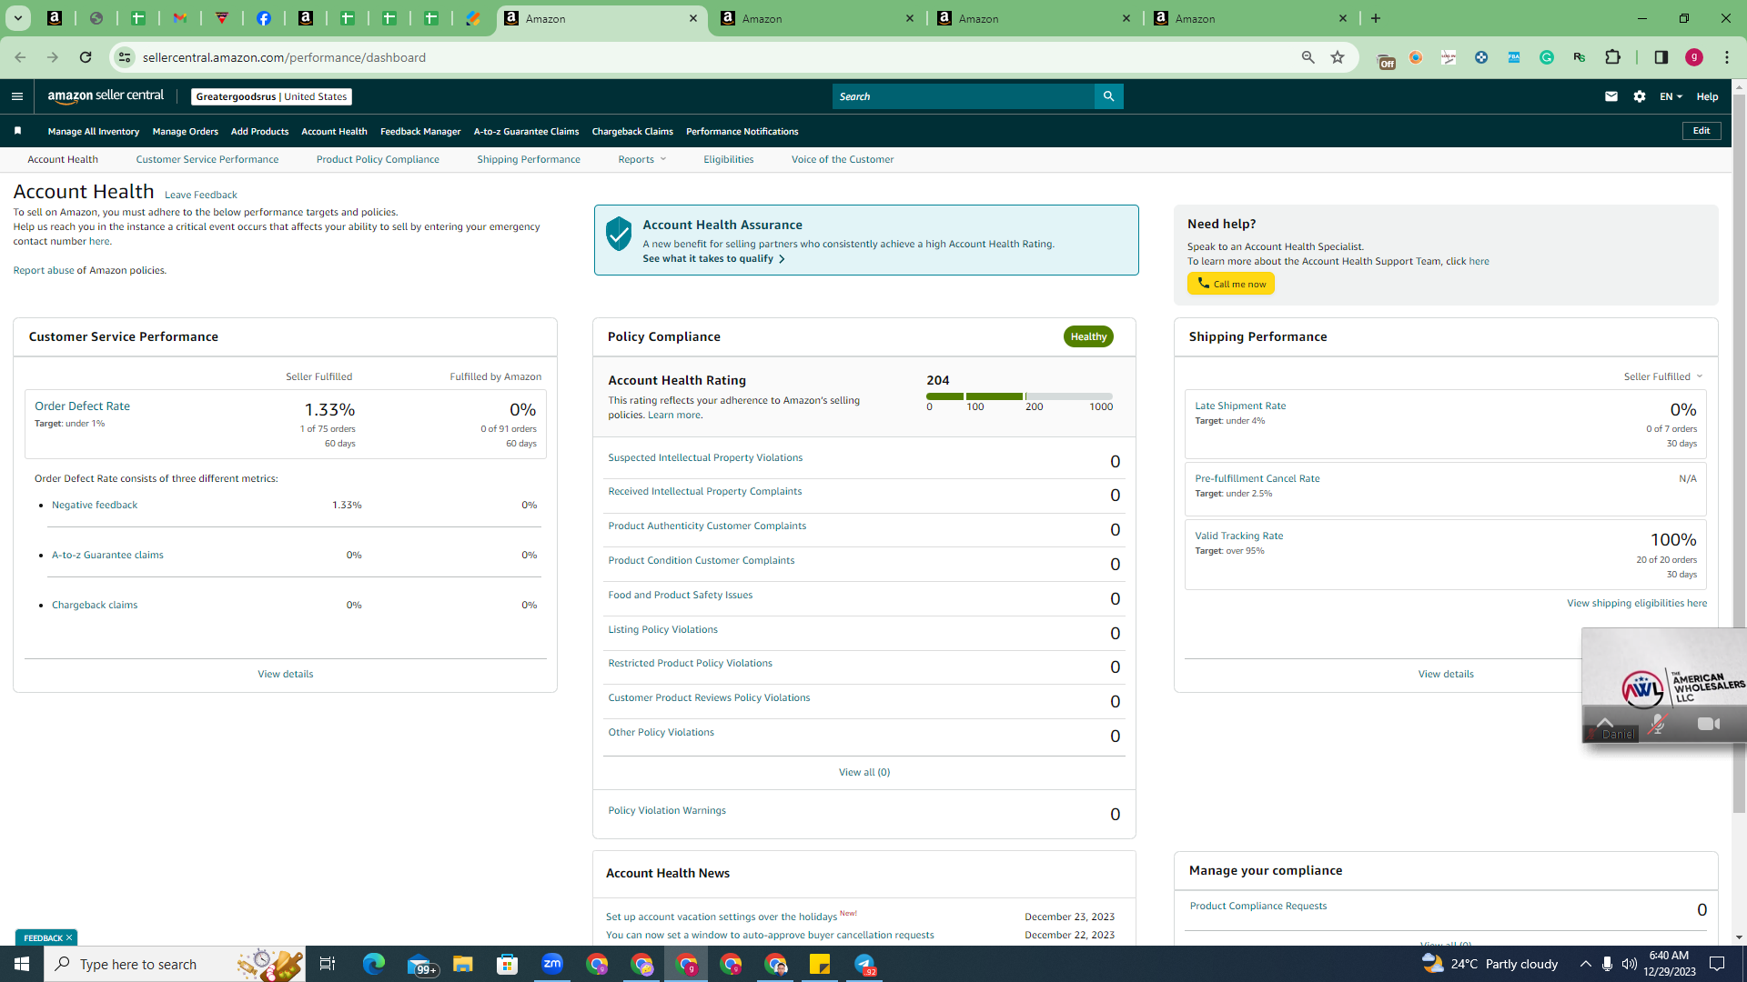
Task: Click the Report abuse link
Action: point(44,271)
